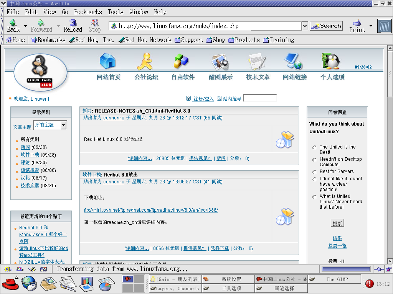Switch to Layers, Channels taskbar window
The height and width of the screenshot is (294, 393).
point(175,288)
